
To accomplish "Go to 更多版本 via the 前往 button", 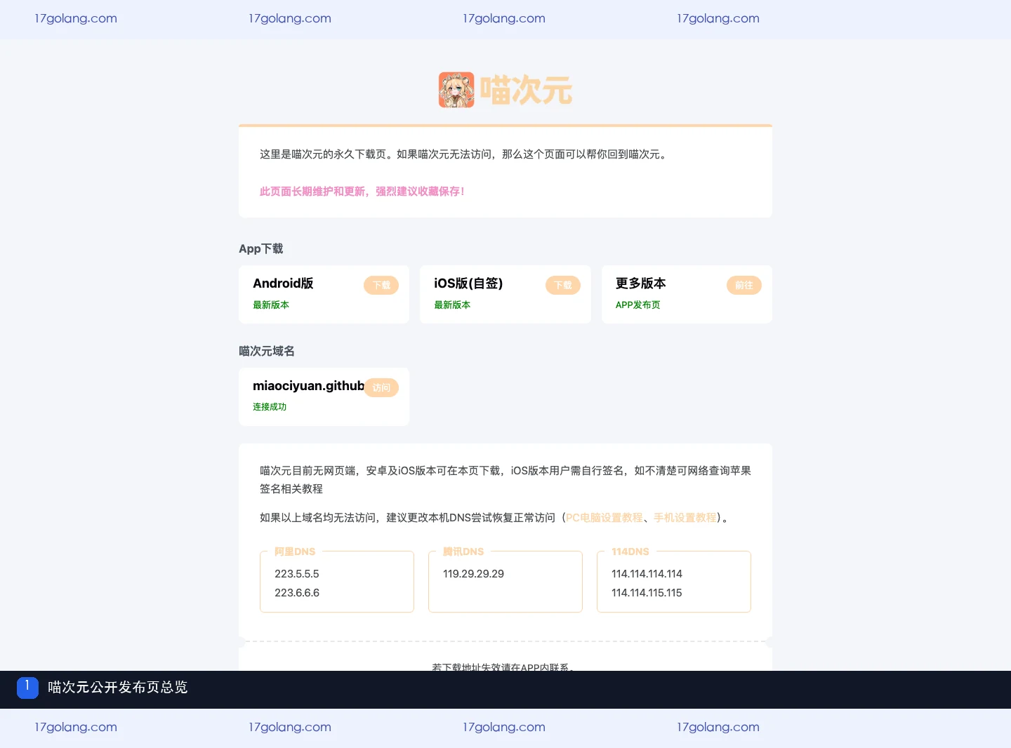I will pos(744,285).
